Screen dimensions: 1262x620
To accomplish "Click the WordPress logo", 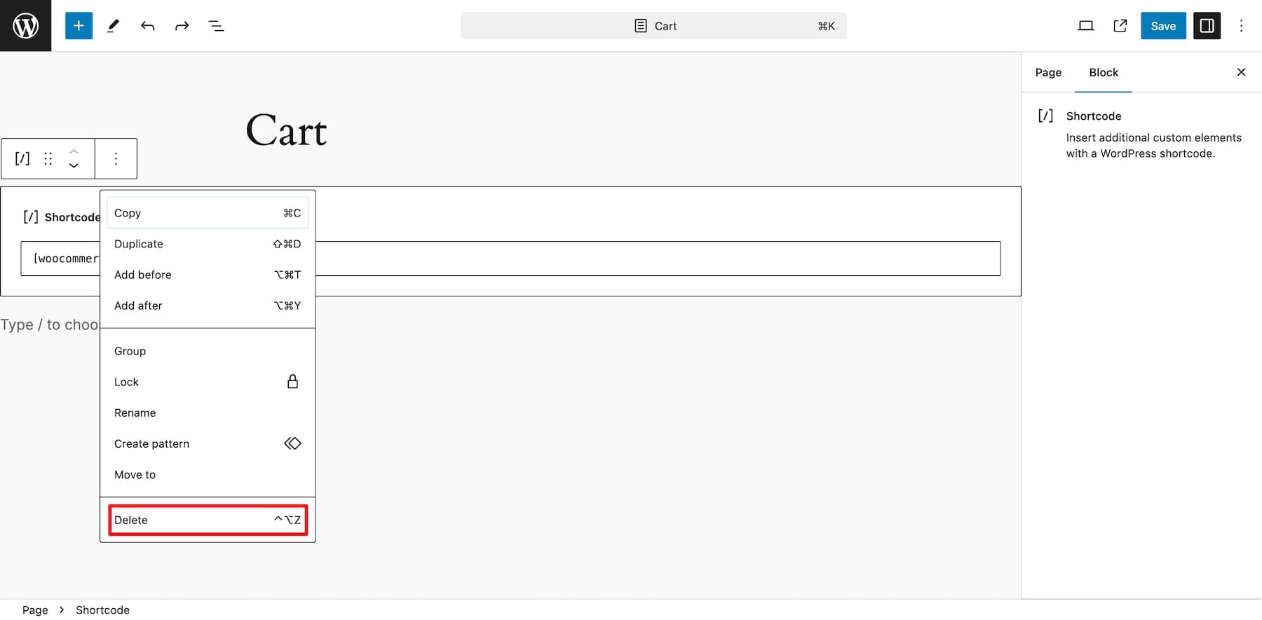I will [x=25, y=25].
